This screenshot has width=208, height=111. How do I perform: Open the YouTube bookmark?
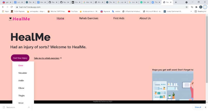(73, 12)
